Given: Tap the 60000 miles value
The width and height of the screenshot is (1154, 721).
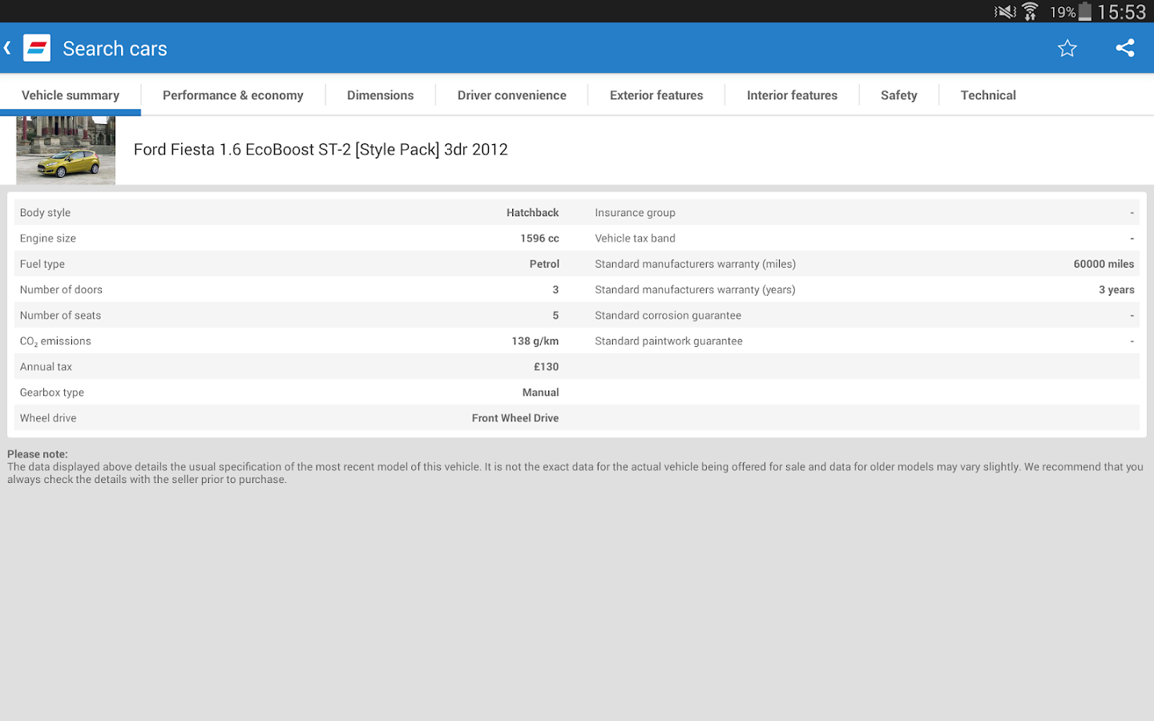Looking at the screenshot, I should [1104, 264].
